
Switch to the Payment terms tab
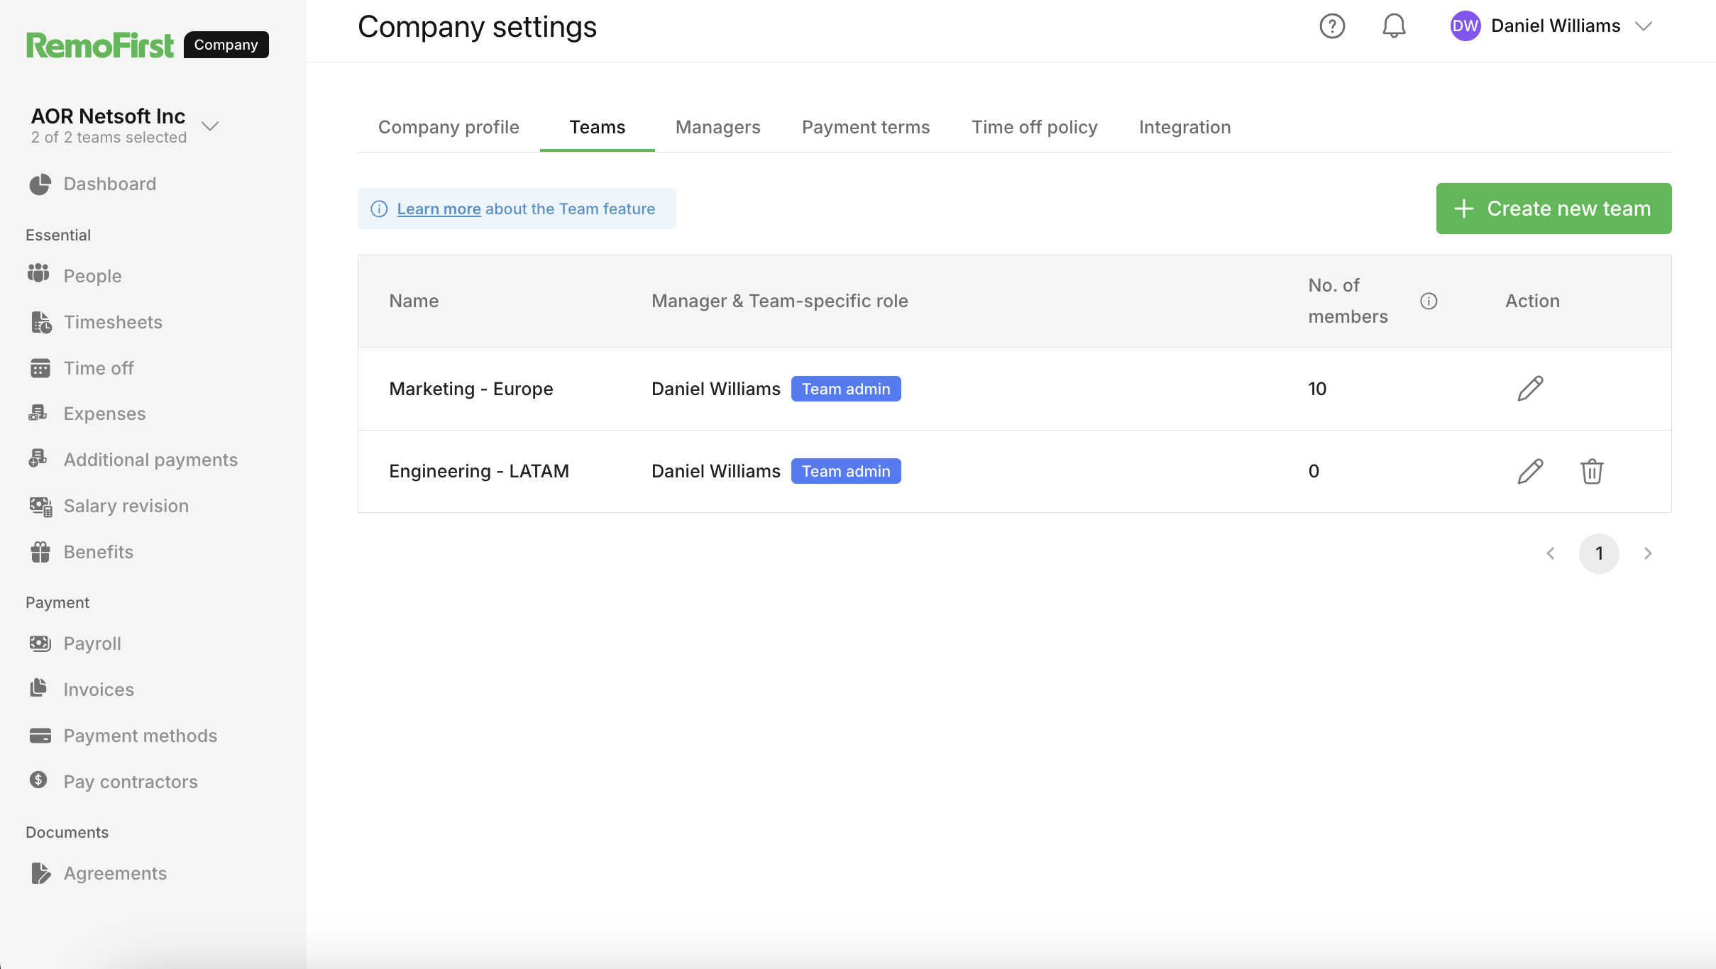click(866, 127)
